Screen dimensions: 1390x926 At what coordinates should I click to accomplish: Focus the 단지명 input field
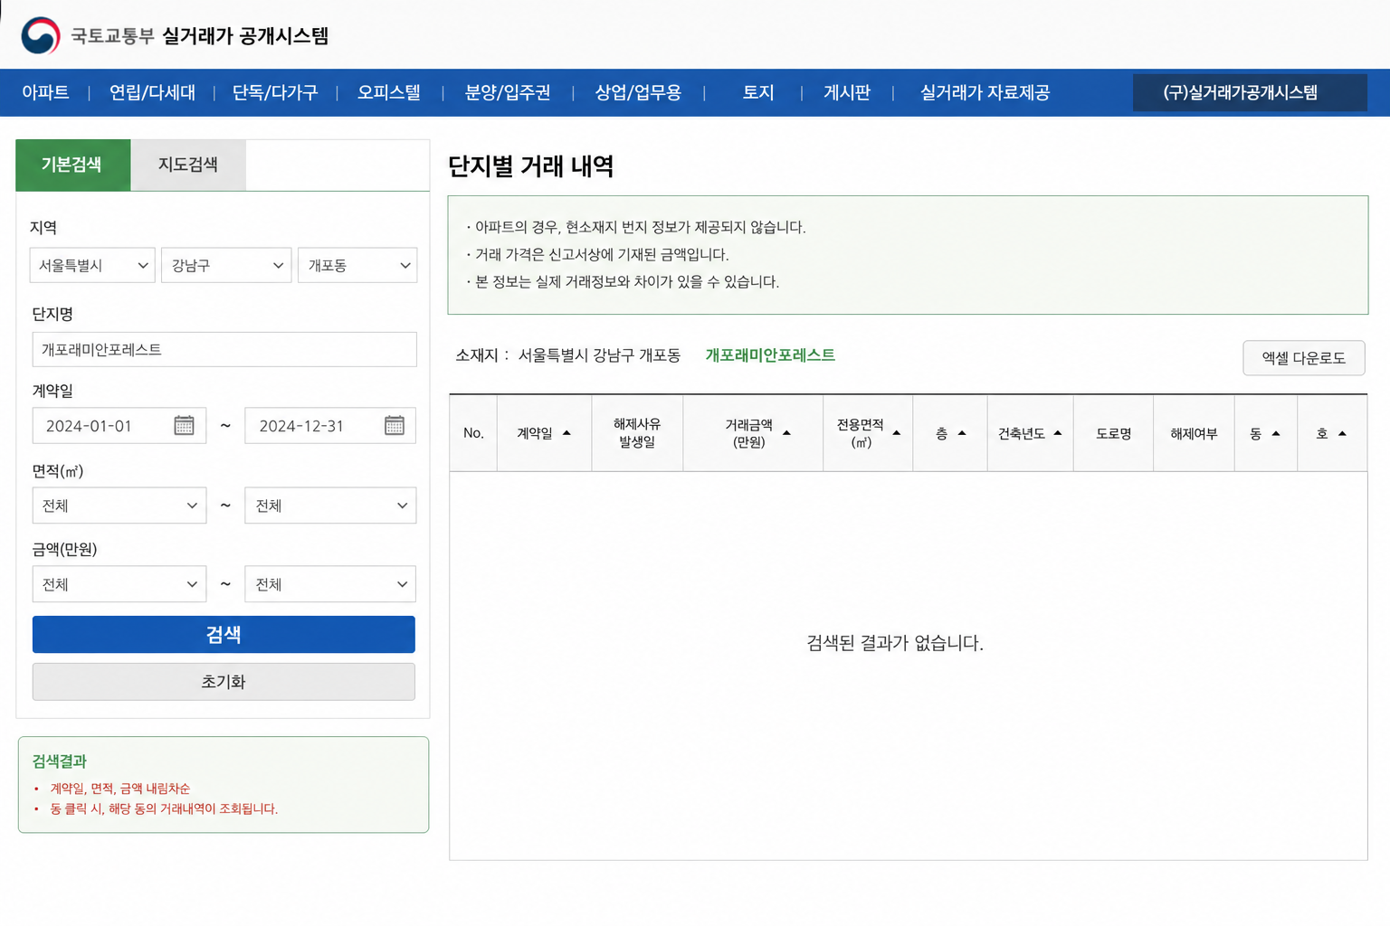tap(224, 349)
